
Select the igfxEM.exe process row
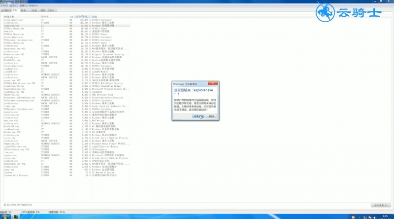tap(66, 72)
